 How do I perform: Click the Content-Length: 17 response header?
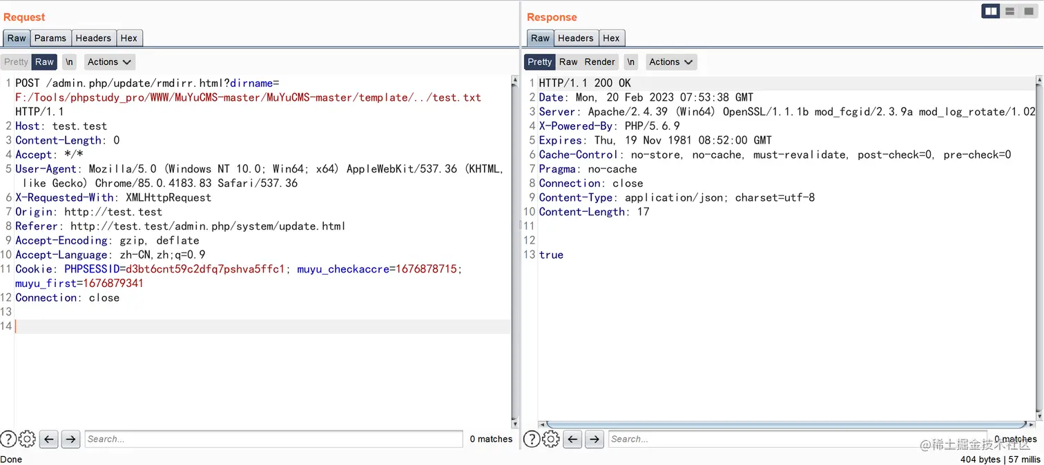[x=594, y=212]
